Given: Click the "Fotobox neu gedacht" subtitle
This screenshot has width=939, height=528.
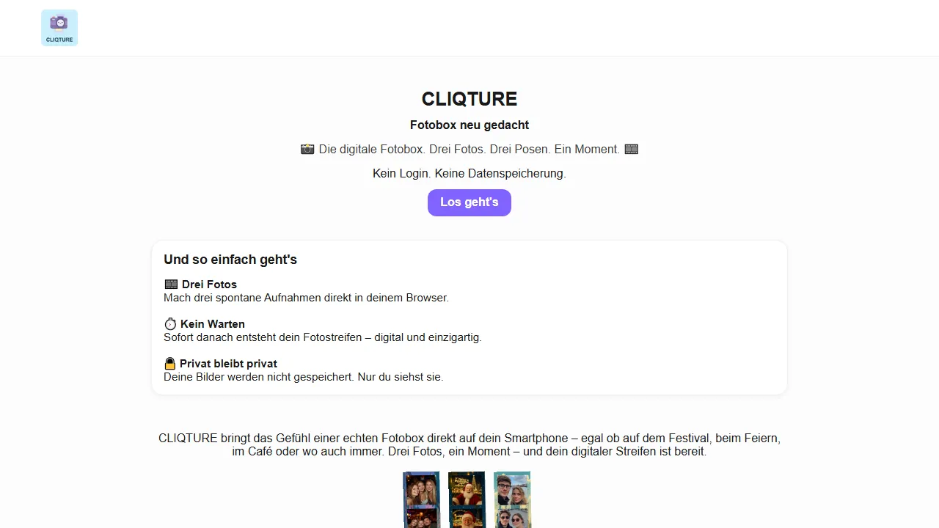Looking at the screenshot, I should (469, 125).
